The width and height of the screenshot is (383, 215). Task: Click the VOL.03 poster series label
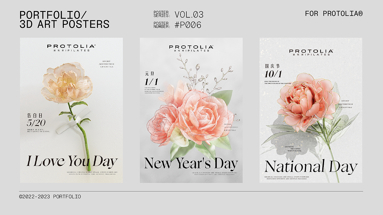189,15
